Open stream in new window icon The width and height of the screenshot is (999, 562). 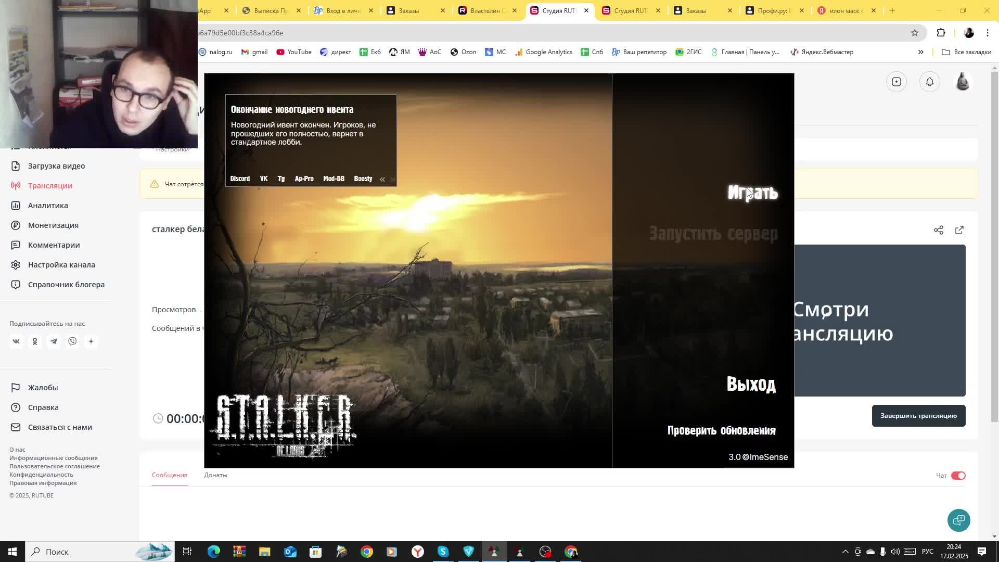point(959,230)
